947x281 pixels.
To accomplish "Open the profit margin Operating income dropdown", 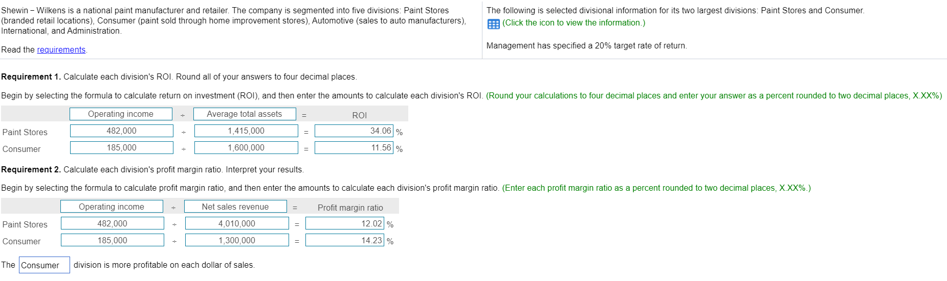I will coord(112,207).
